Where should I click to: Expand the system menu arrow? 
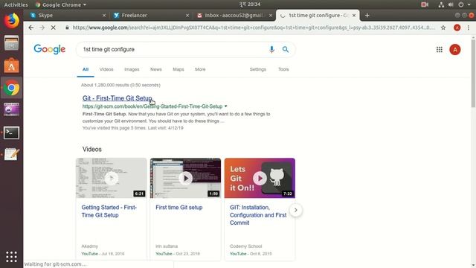pyautogui.click(x=469, y=4)
